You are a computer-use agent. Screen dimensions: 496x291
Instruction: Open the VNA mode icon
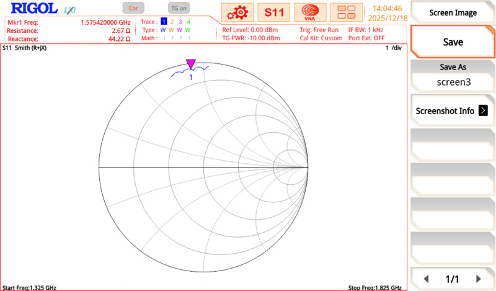(x=310, y=12)
